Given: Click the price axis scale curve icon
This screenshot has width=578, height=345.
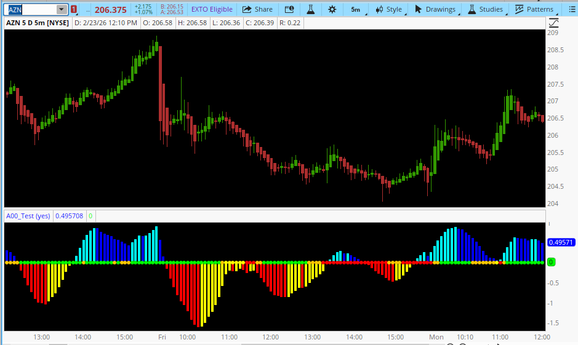Looking at the screenshot, I should pos(553,23).
